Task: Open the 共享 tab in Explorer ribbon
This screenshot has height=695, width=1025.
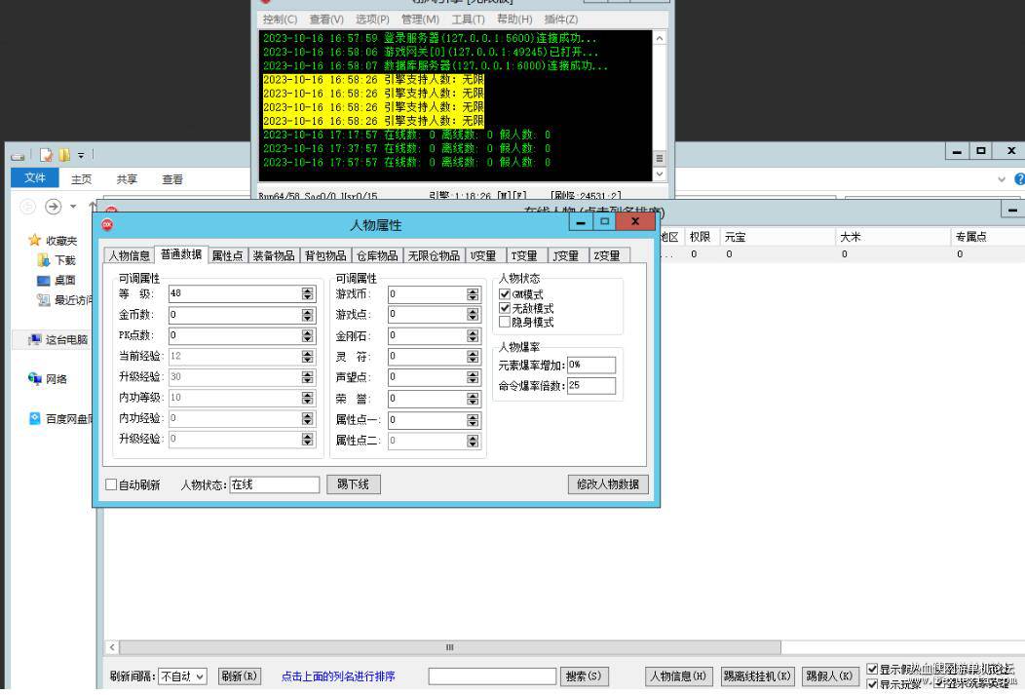Action: pyautogui.click(x=127, y=179)
